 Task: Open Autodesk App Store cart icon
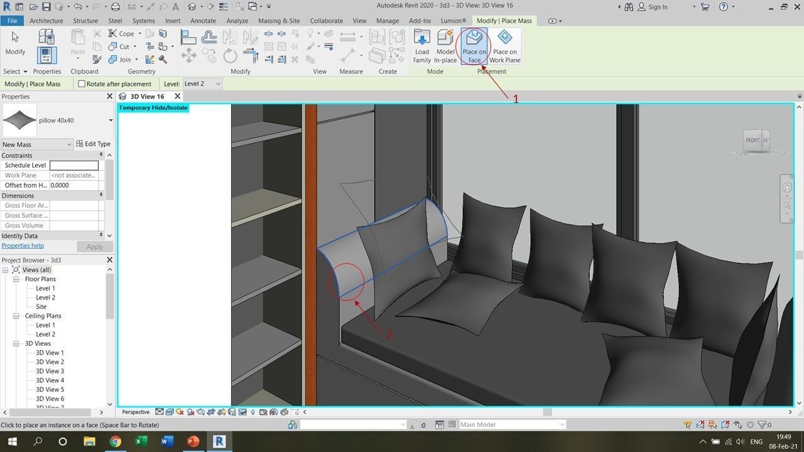point(705,7)
